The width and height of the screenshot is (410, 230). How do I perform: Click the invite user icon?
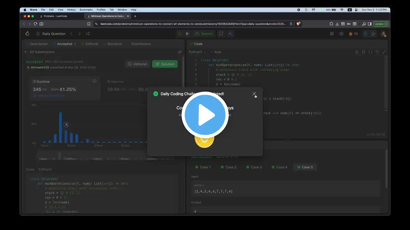click(373, 34)
